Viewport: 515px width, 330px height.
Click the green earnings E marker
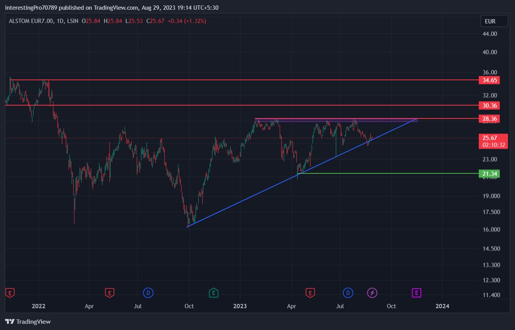pos(213,292)
